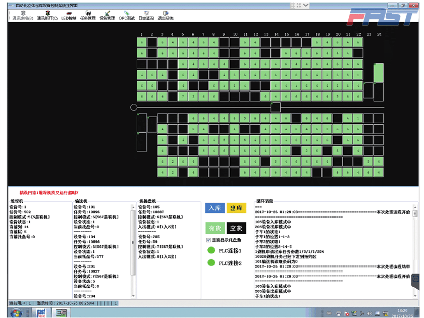Click the FAST application button on the taskbar
Viewport: 424px width, 318px height.
[40, 312]
